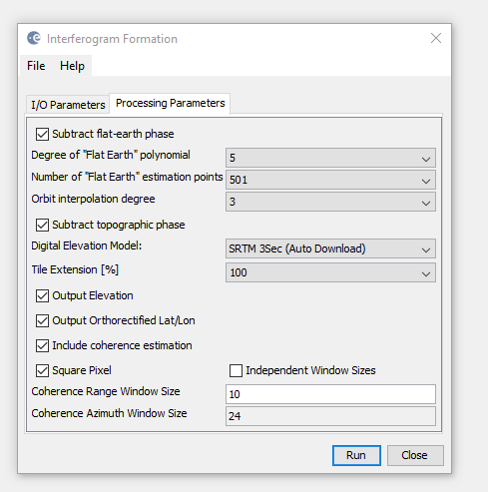Expand the Orbit interpolation degree dropdown
The image size is (488, 492).
[330, 202]
